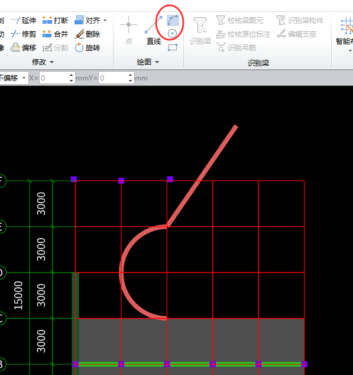Select the 直线 (Line) draw tool
The image size is (353, 375).
tap(154, 31)
